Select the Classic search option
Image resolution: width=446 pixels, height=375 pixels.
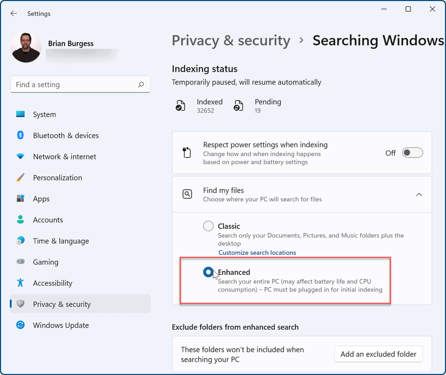(x=208, y=226)
